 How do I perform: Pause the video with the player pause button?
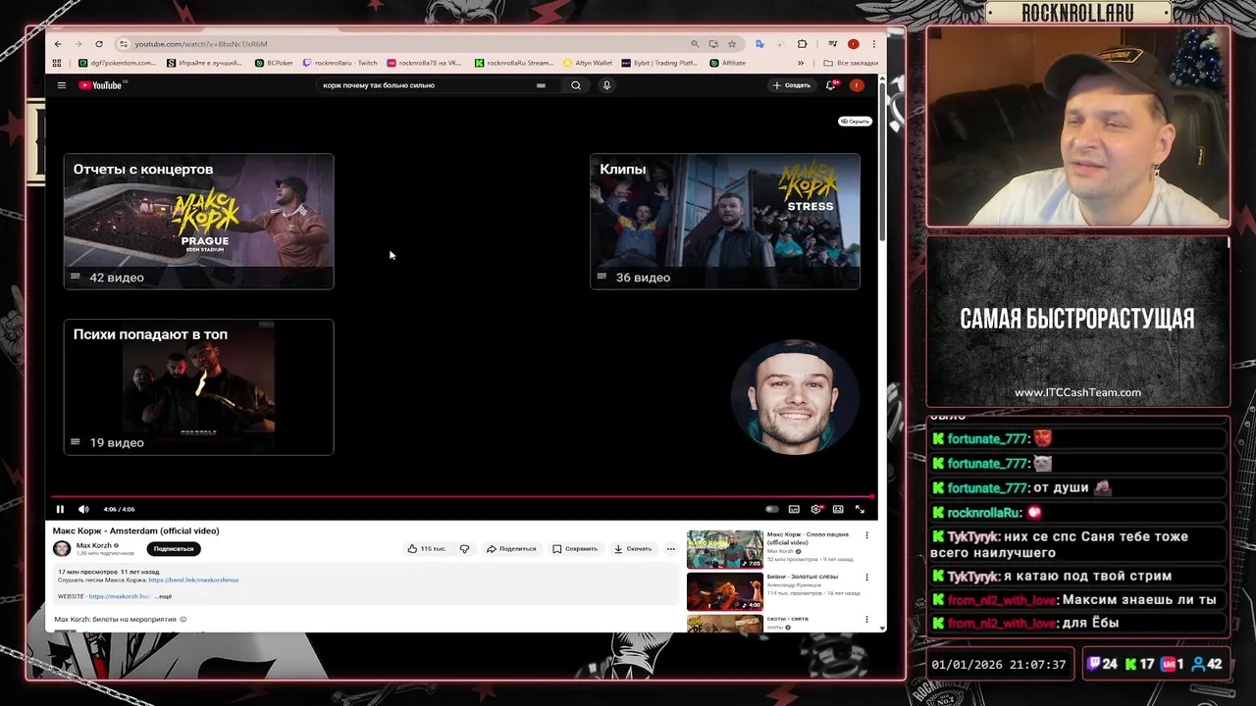(60, 509)
